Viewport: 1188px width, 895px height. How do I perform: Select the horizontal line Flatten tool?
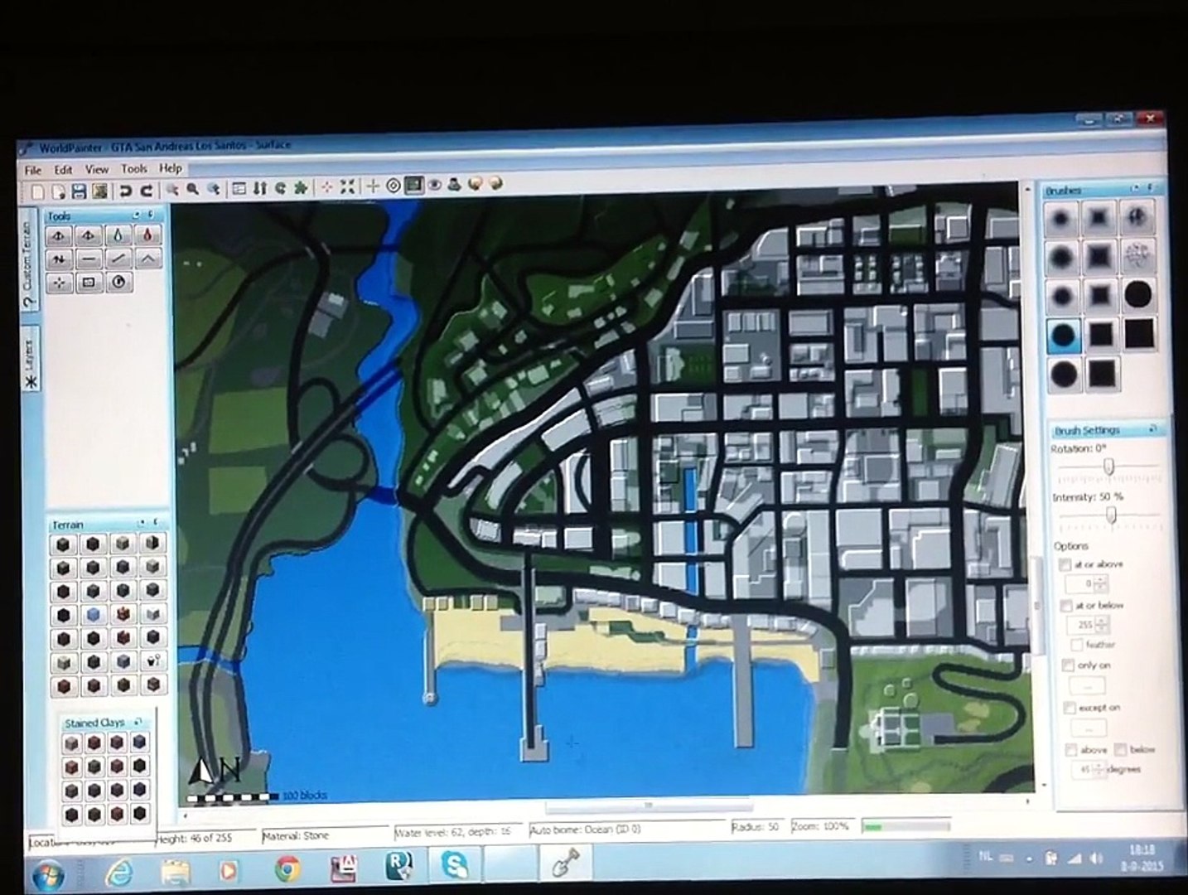click(89, 259)
